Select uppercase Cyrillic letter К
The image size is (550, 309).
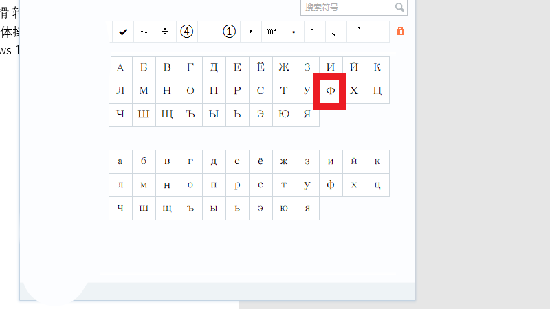(377, 68)
